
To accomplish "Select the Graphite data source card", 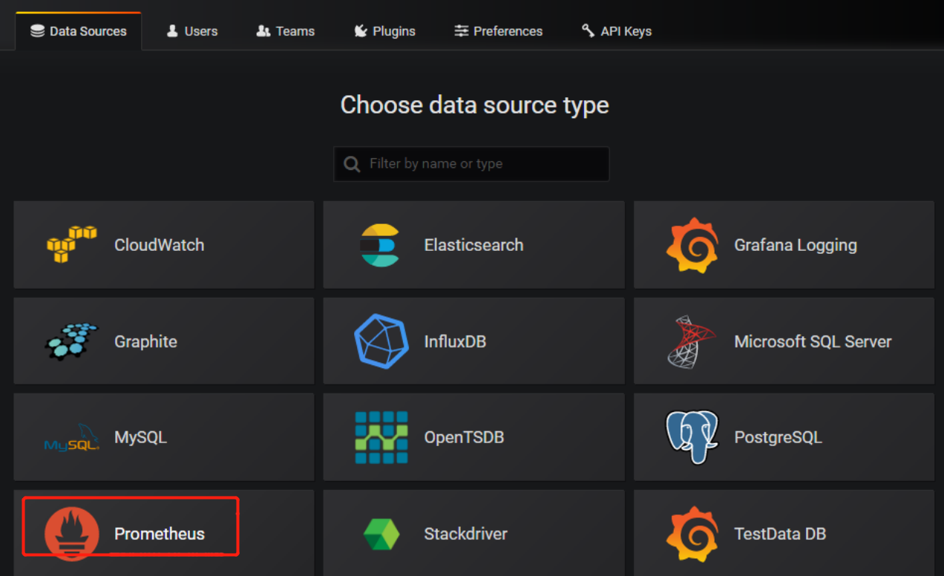I will [164, 341].
